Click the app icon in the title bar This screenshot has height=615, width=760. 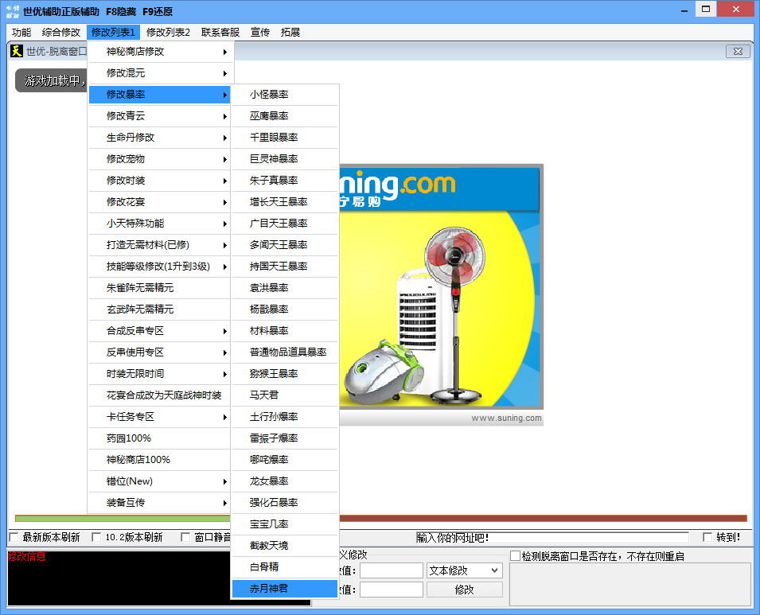[x=12, y=11]
